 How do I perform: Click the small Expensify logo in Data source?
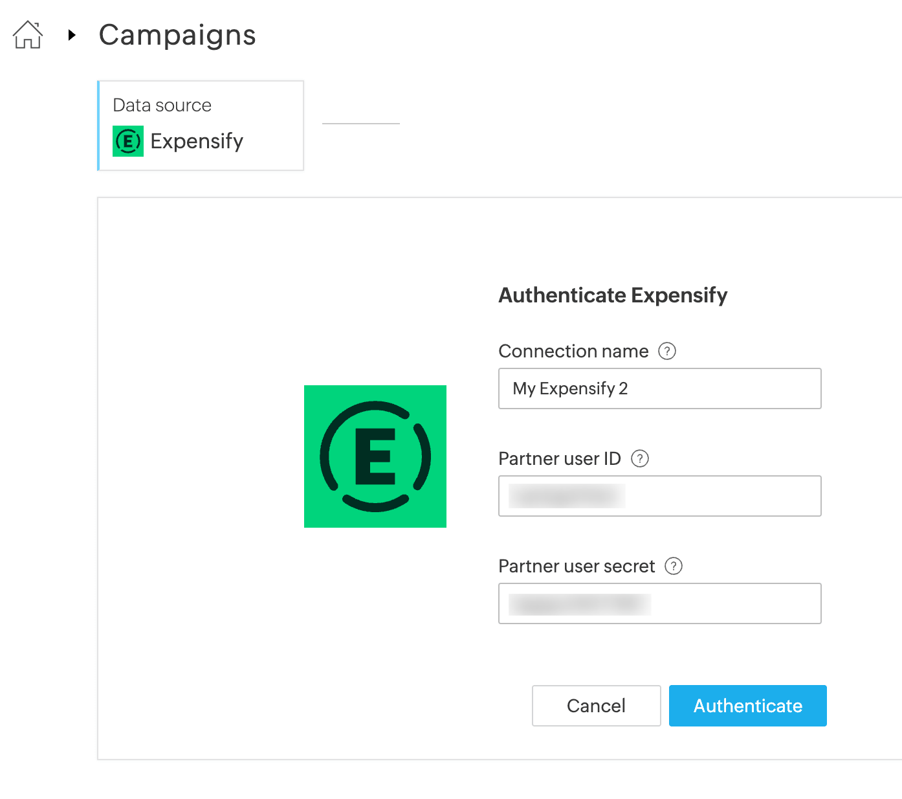point(128,141)
